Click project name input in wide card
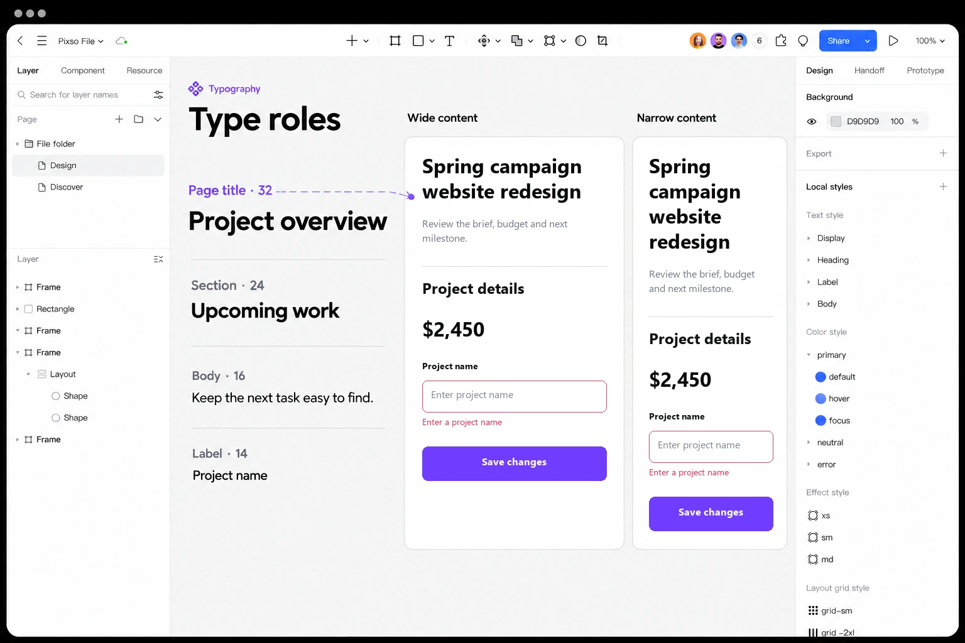Image resolution: width=965 pixels, height=643 pixels. 515,396
